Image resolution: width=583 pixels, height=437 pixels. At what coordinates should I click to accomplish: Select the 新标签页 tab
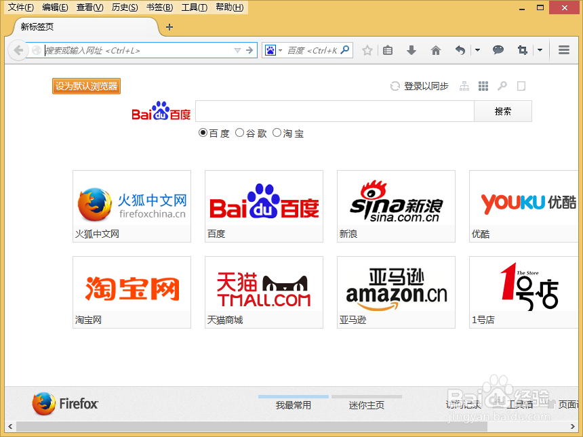pos(86,26)
